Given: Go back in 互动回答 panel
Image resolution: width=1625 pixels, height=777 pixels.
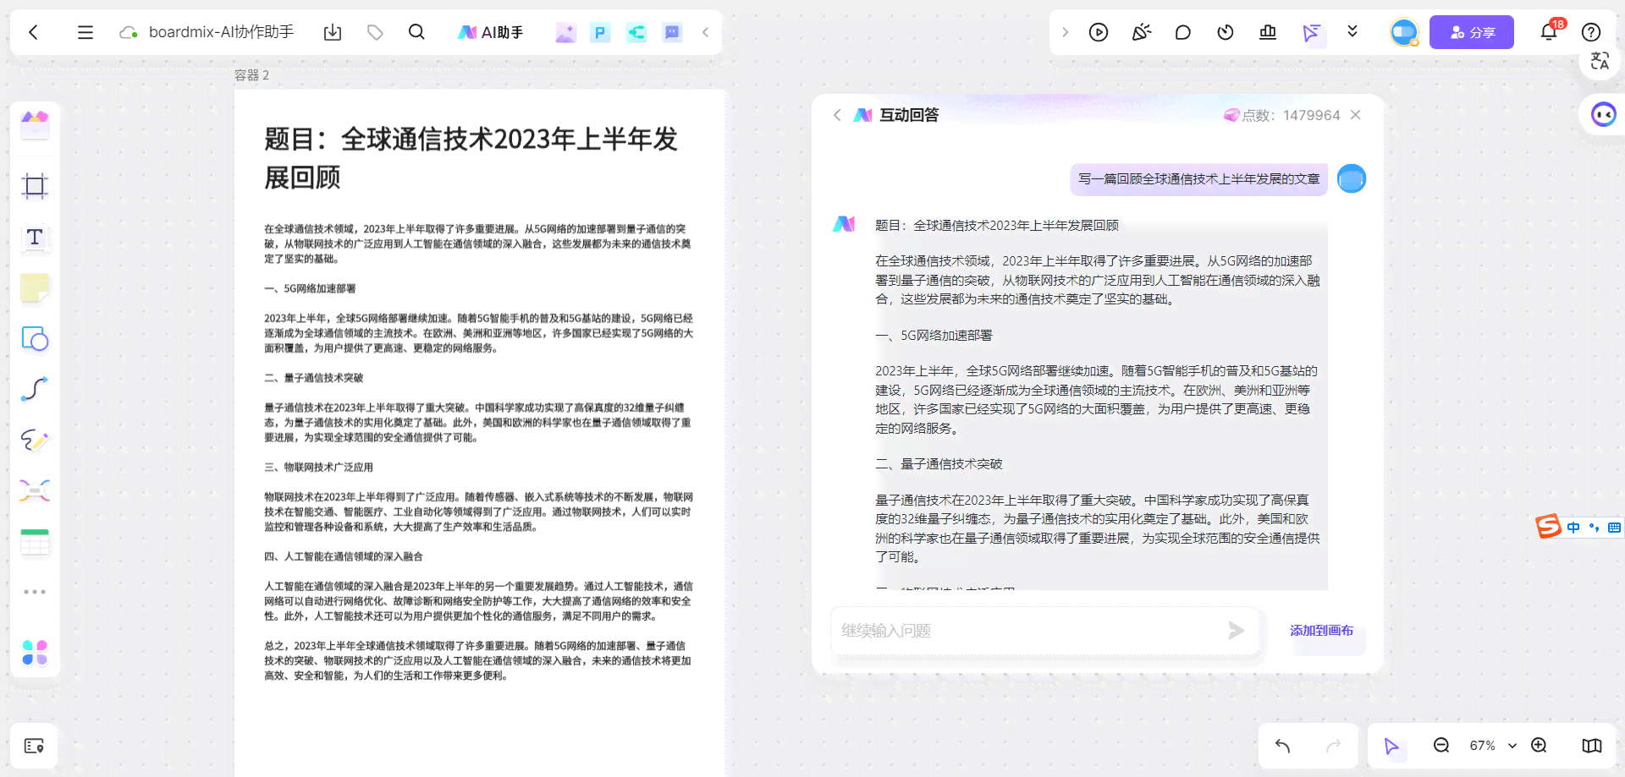Looking at the screenshot, I should pyautogui.click(x=837, y=115).
